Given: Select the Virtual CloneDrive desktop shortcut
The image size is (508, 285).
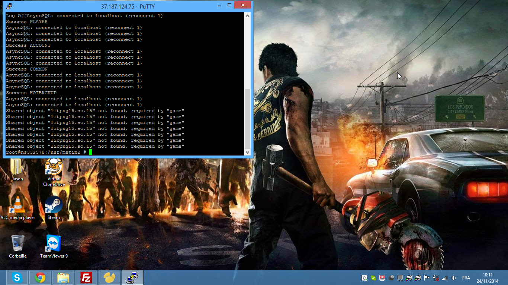Looking at the screenshot, I should click(x=54, y=173).
